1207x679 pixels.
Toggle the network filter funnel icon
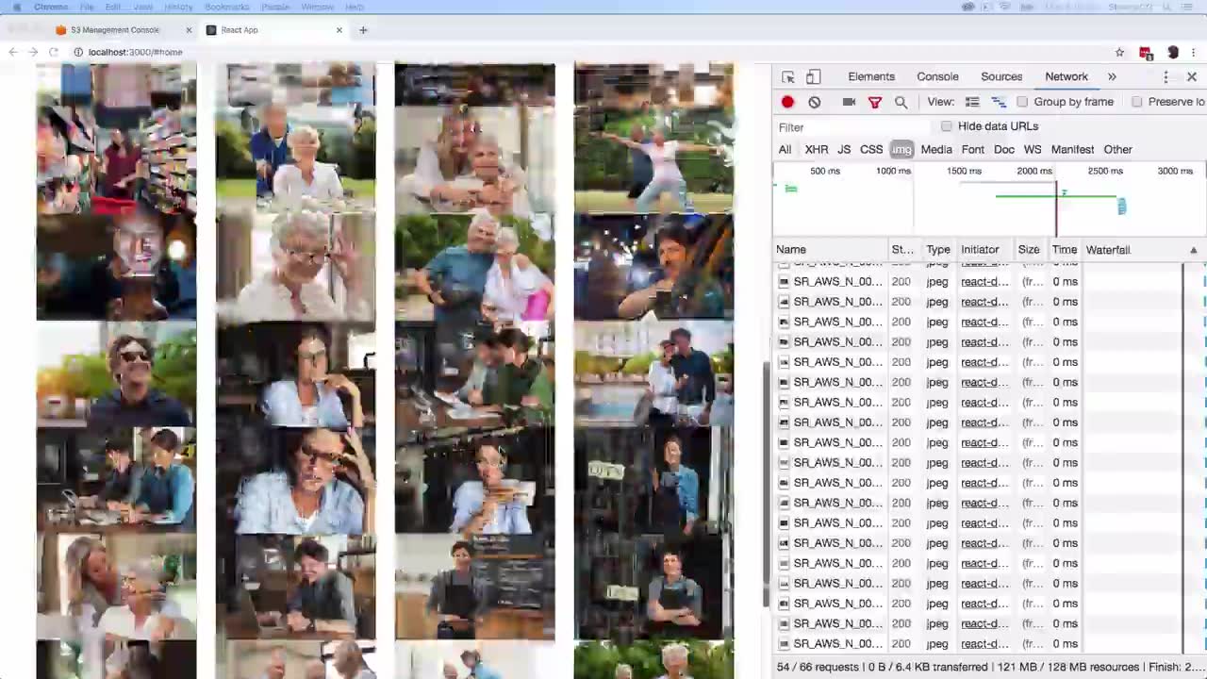874,102
